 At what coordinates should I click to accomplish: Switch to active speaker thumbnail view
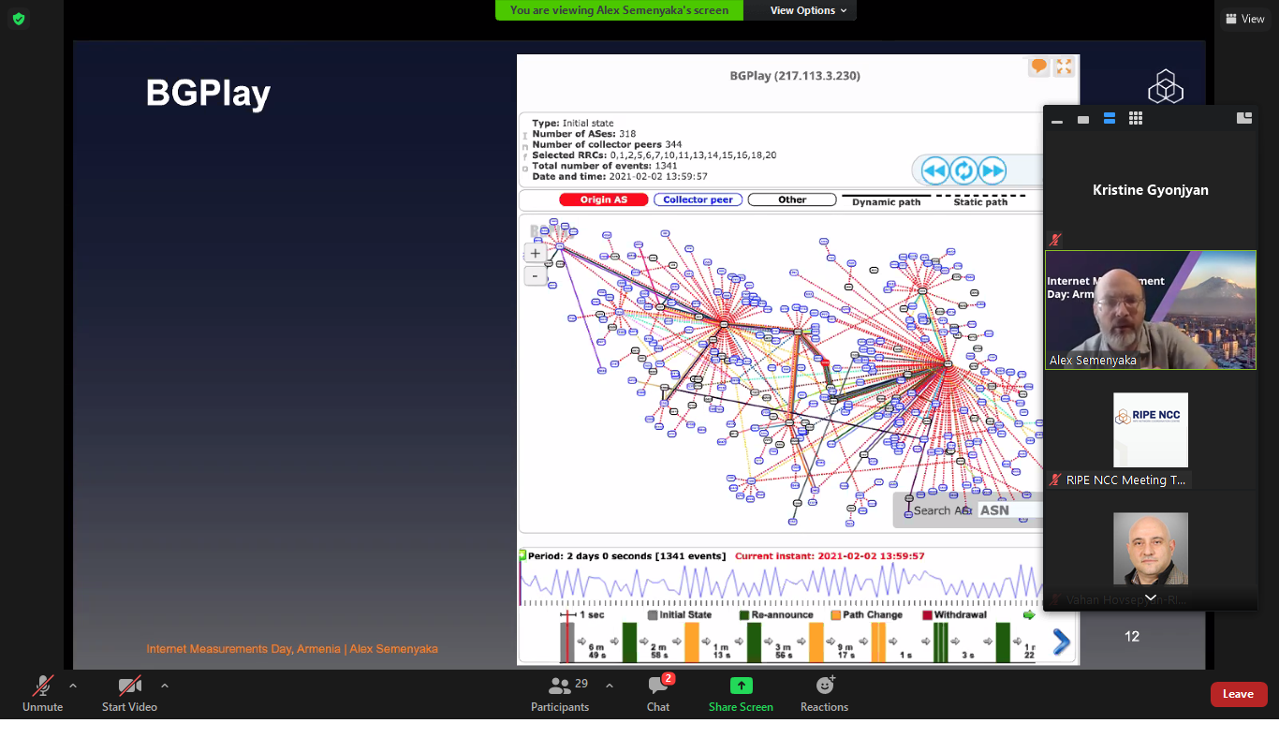click(x=1083, y=119)
